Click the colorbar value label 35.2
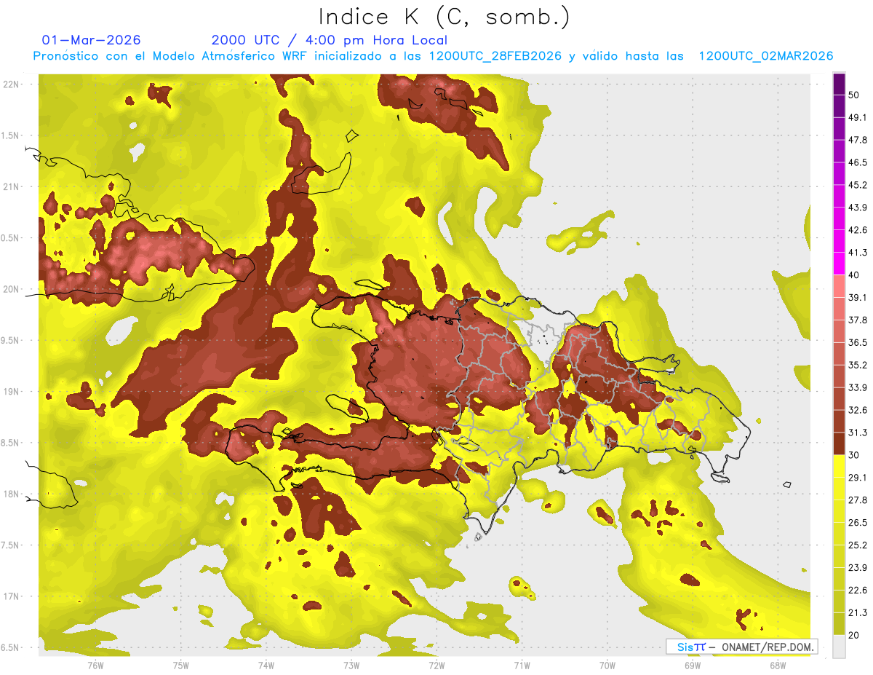Screen dimensions: 873x675 pos(857,365)
